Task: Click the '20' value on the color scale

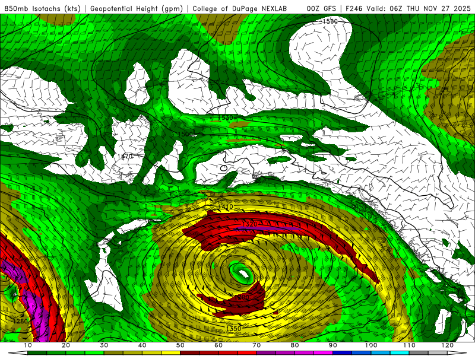Action: coord(66,345)
